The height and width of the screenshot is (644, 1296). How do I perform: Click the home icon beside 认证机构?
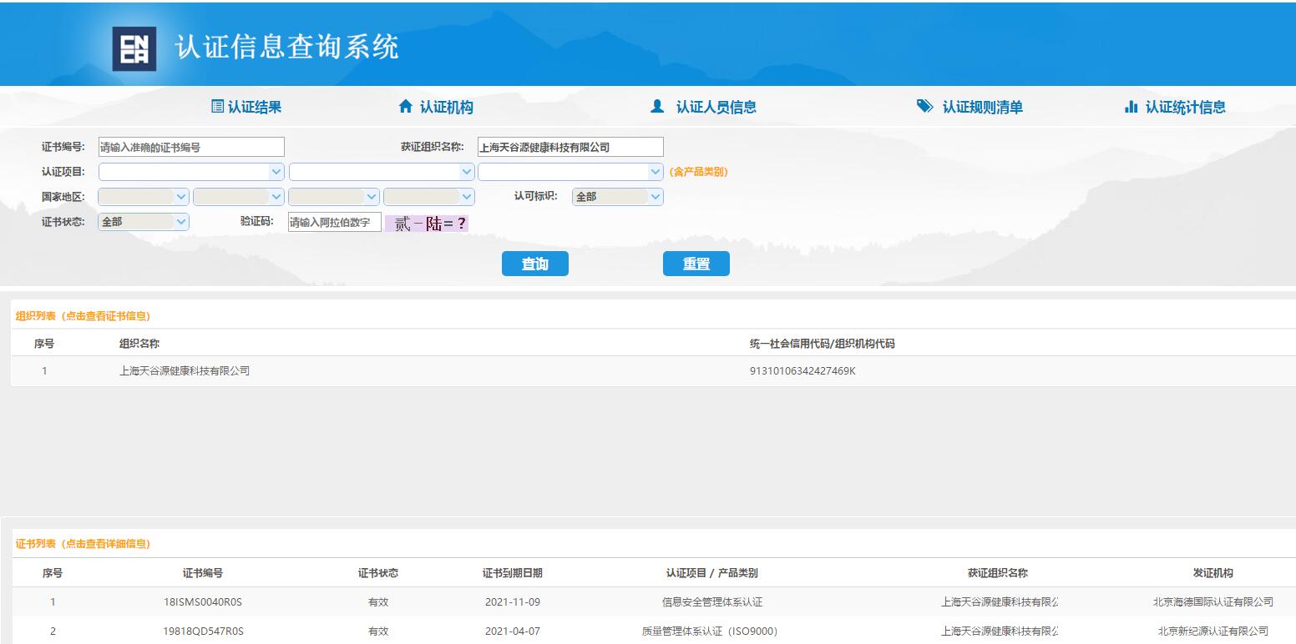[x=406, y=107]
